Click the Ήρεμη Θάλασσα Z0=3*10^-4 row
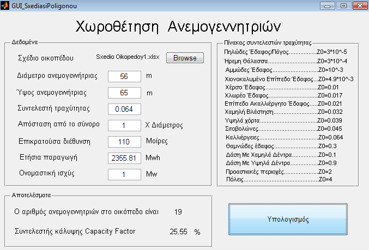The height and width of the screenshot is (250, 369). pos(286,61)
